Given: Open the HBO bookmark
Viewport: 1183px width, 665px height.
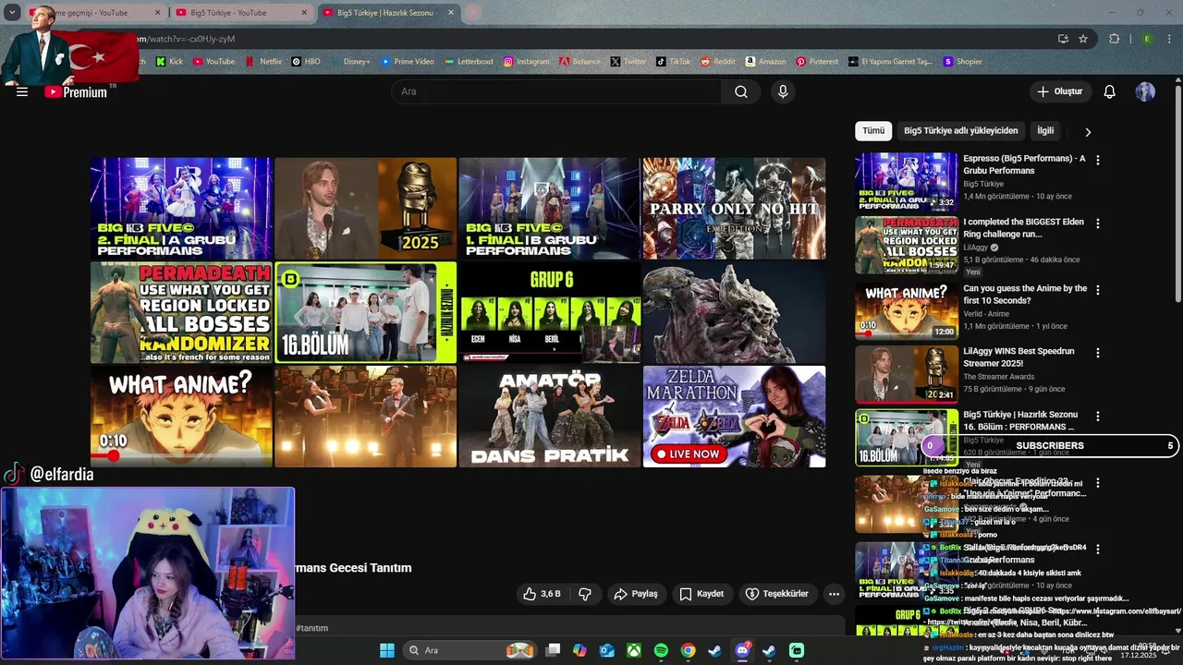Looking at the screenshot, I should coord(306,62).
